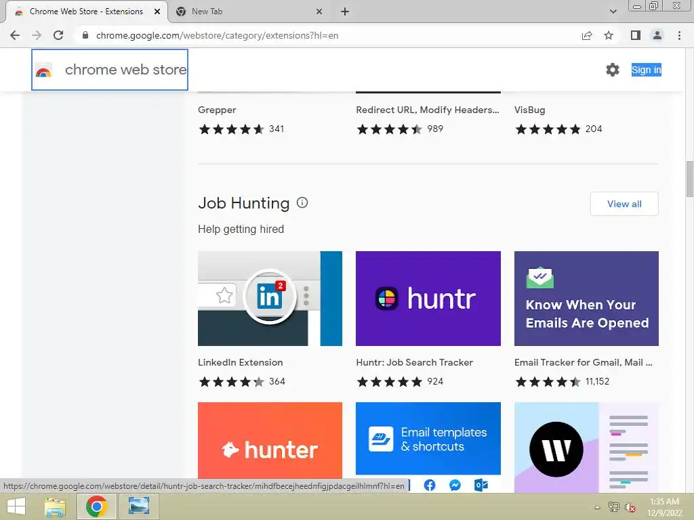Open File Explorer from taskbar

pyautogui.click(x=55, y=506)
